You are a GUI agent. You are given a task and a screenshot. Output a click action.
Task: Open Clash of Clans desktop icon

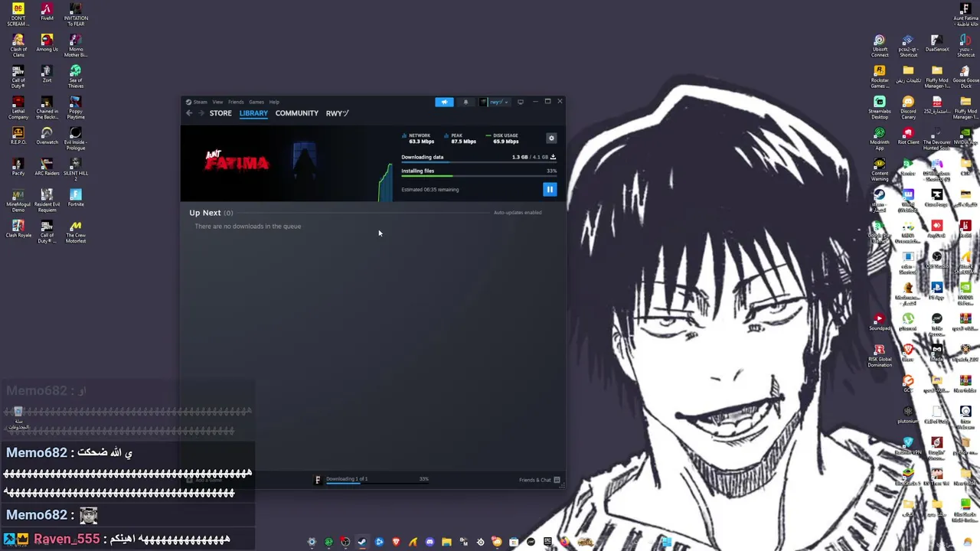(18, 45)
